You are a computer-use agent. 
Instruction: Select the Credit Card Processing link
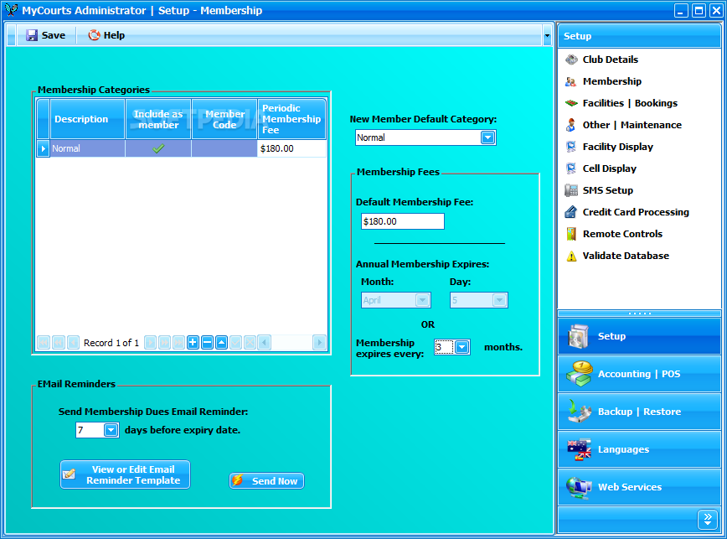(636, 212)
